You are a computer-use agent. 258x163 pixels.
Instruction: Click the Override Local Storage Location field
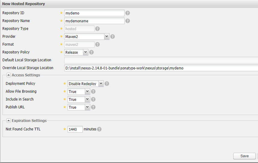(161, 68)
